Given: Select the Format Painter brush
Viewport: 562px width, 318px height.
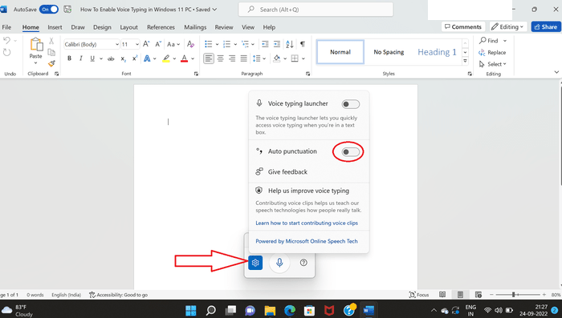Looking at the screenshot, I should pos(51,63).
